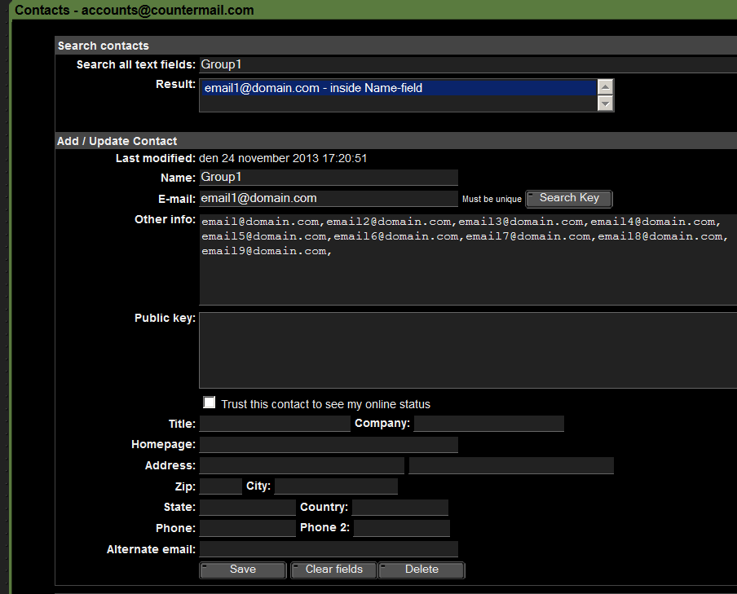Click the Alternate email input field
The image size is (737, 594).
pos(329,549)
